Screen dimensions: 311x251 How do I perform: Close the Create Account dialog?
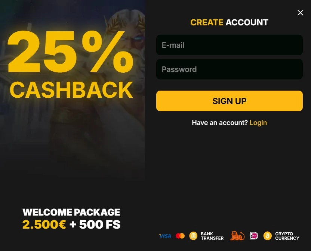(x=300, y=13)
